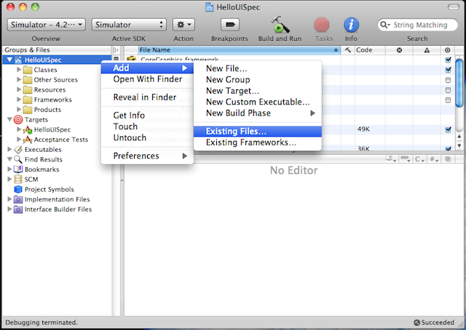Expand the Frameworks folder
This screenshot has height=330, width=466.
tap(19, 100)
